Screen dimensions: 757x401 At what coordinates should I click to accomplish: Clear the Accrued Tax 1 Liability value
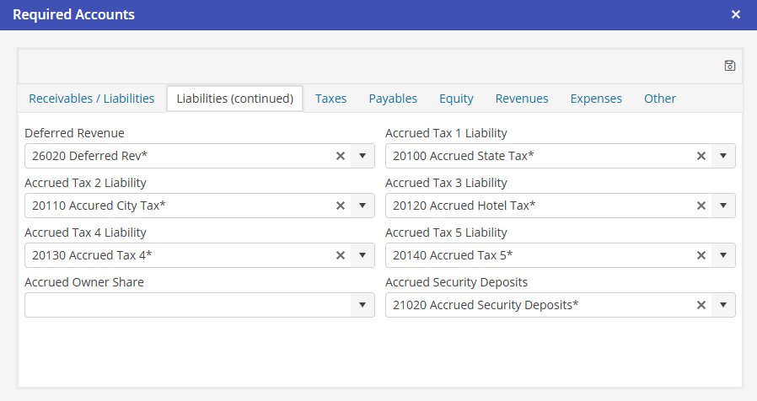(x=701, y=156)
